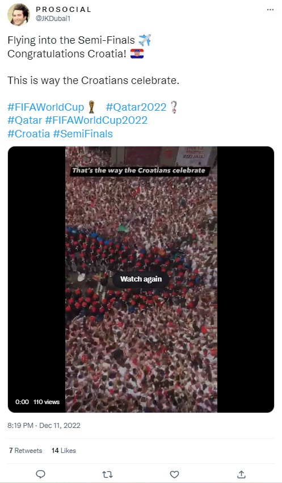This screenshot has height=483, width=282.
Task: Like the tweet with heart icon
Action: pyautogui.click(x=175, y=474)
